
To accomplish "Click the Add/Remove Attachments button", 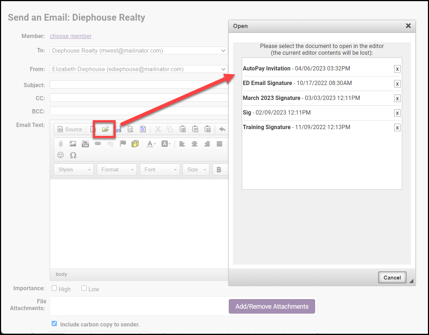I will [x=272, y=306].
